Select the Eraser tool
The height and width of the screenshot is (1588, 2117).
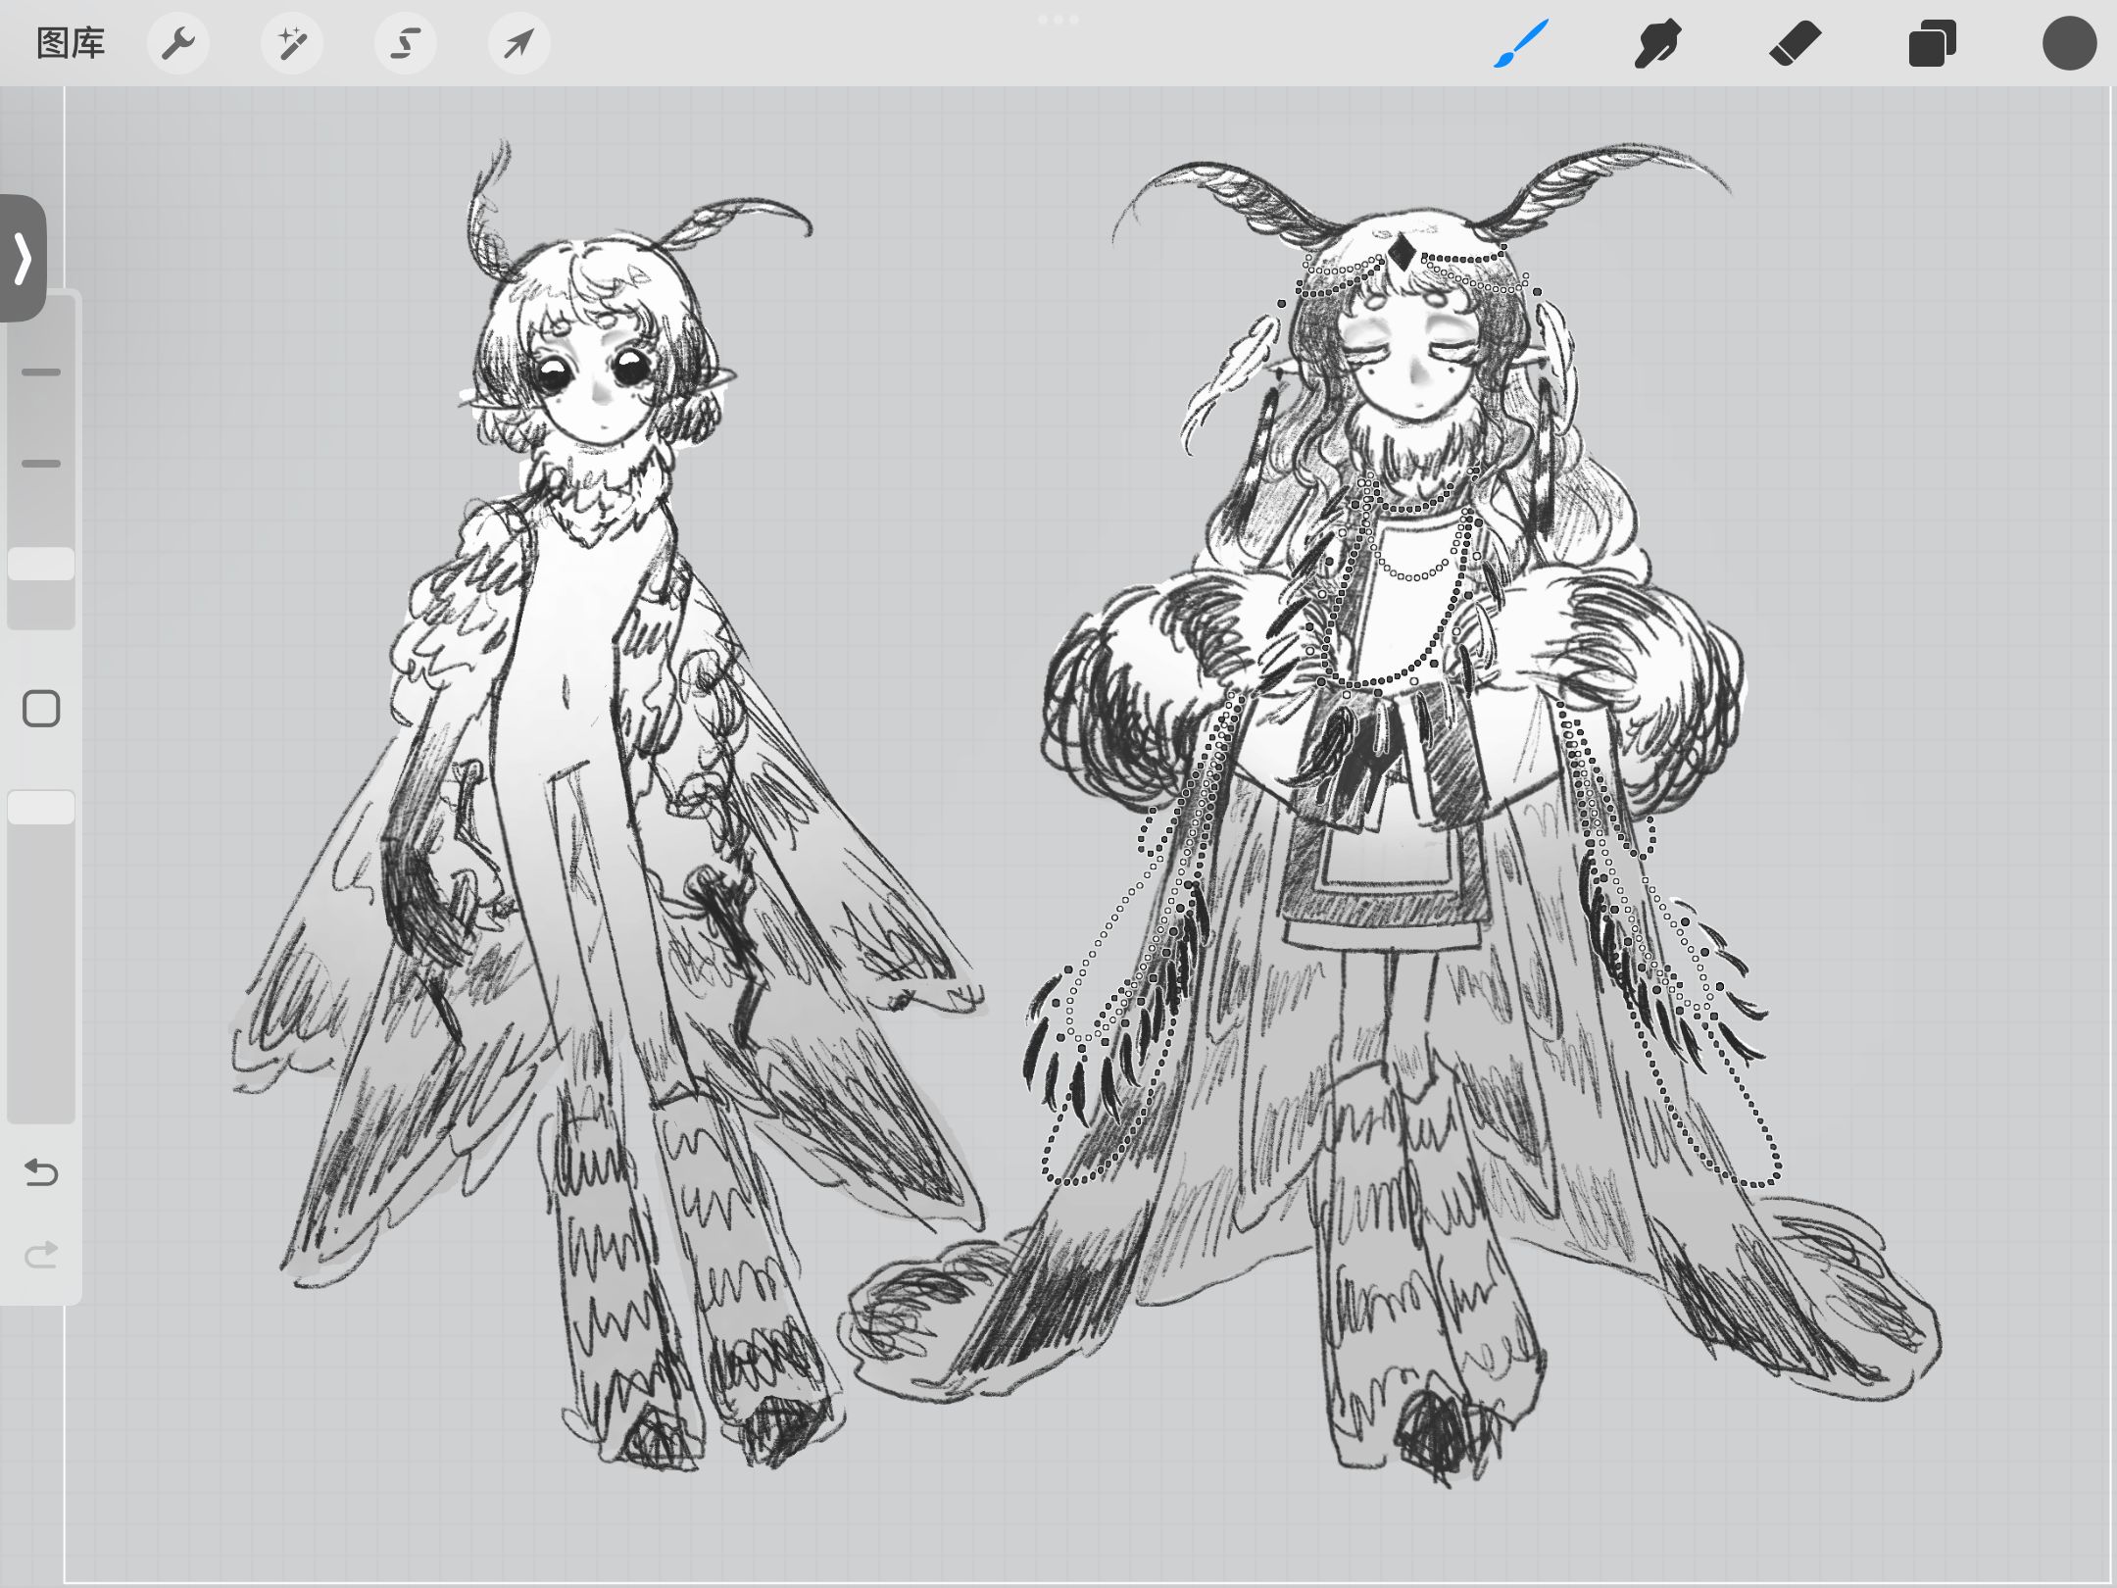pos(1795,44)
